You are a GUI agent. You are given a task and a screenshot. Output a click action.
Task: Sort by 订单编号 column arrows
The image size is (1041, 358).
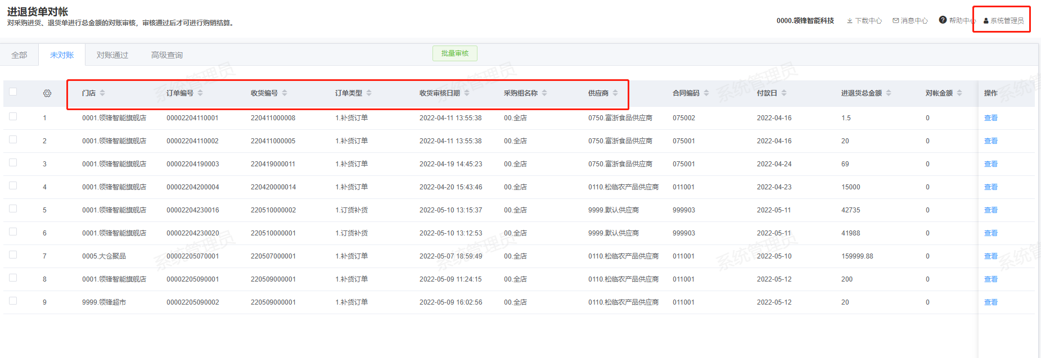pyautogui.click(x=200, y=93)
